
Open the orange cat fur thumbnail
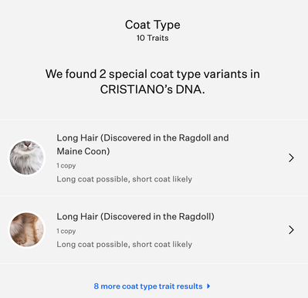pyautogui.click(x=26, y=229)
